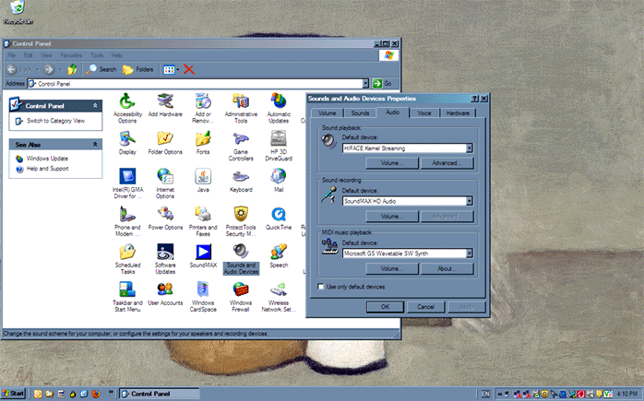644x401 pixels.
Task: Click the Go button
Action: 382,84
